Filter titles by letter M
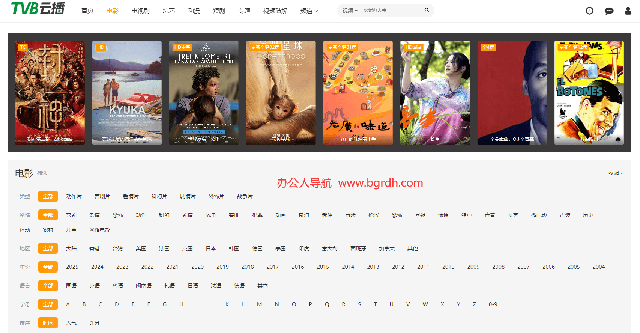The width and height of the screenshot is (640, 333). tap(259, 304)
